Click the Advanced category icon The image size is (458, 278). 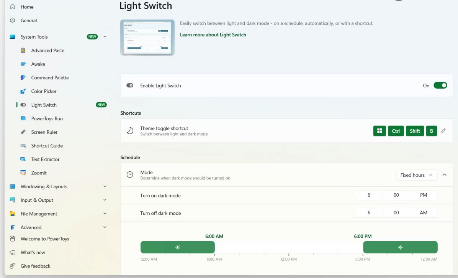(13, 227)
